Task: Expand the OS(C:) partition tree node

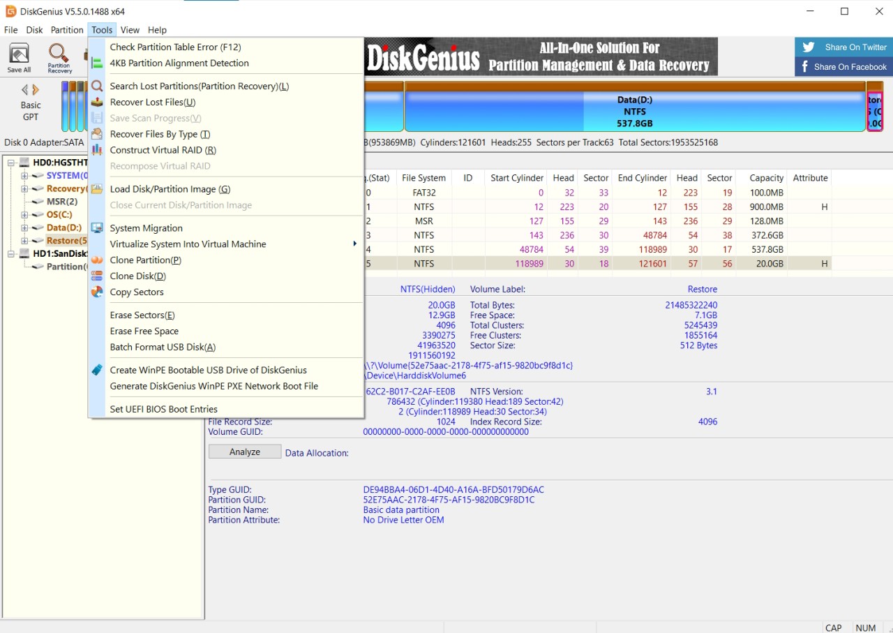Action: [24, 215]
